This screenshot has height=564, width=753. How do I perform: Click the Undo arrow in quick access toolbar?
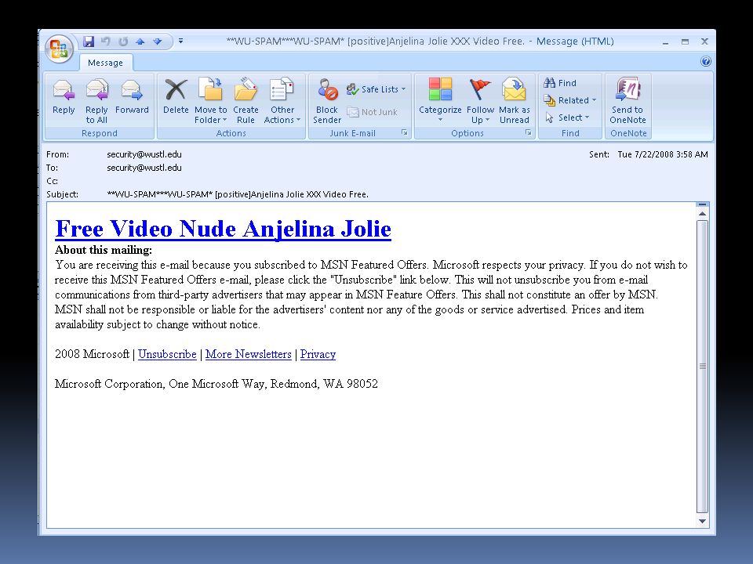point(106,42)
